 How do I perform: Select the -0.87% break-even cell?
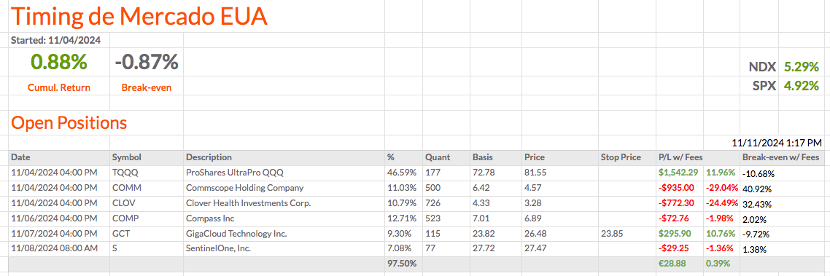[147, 63]
